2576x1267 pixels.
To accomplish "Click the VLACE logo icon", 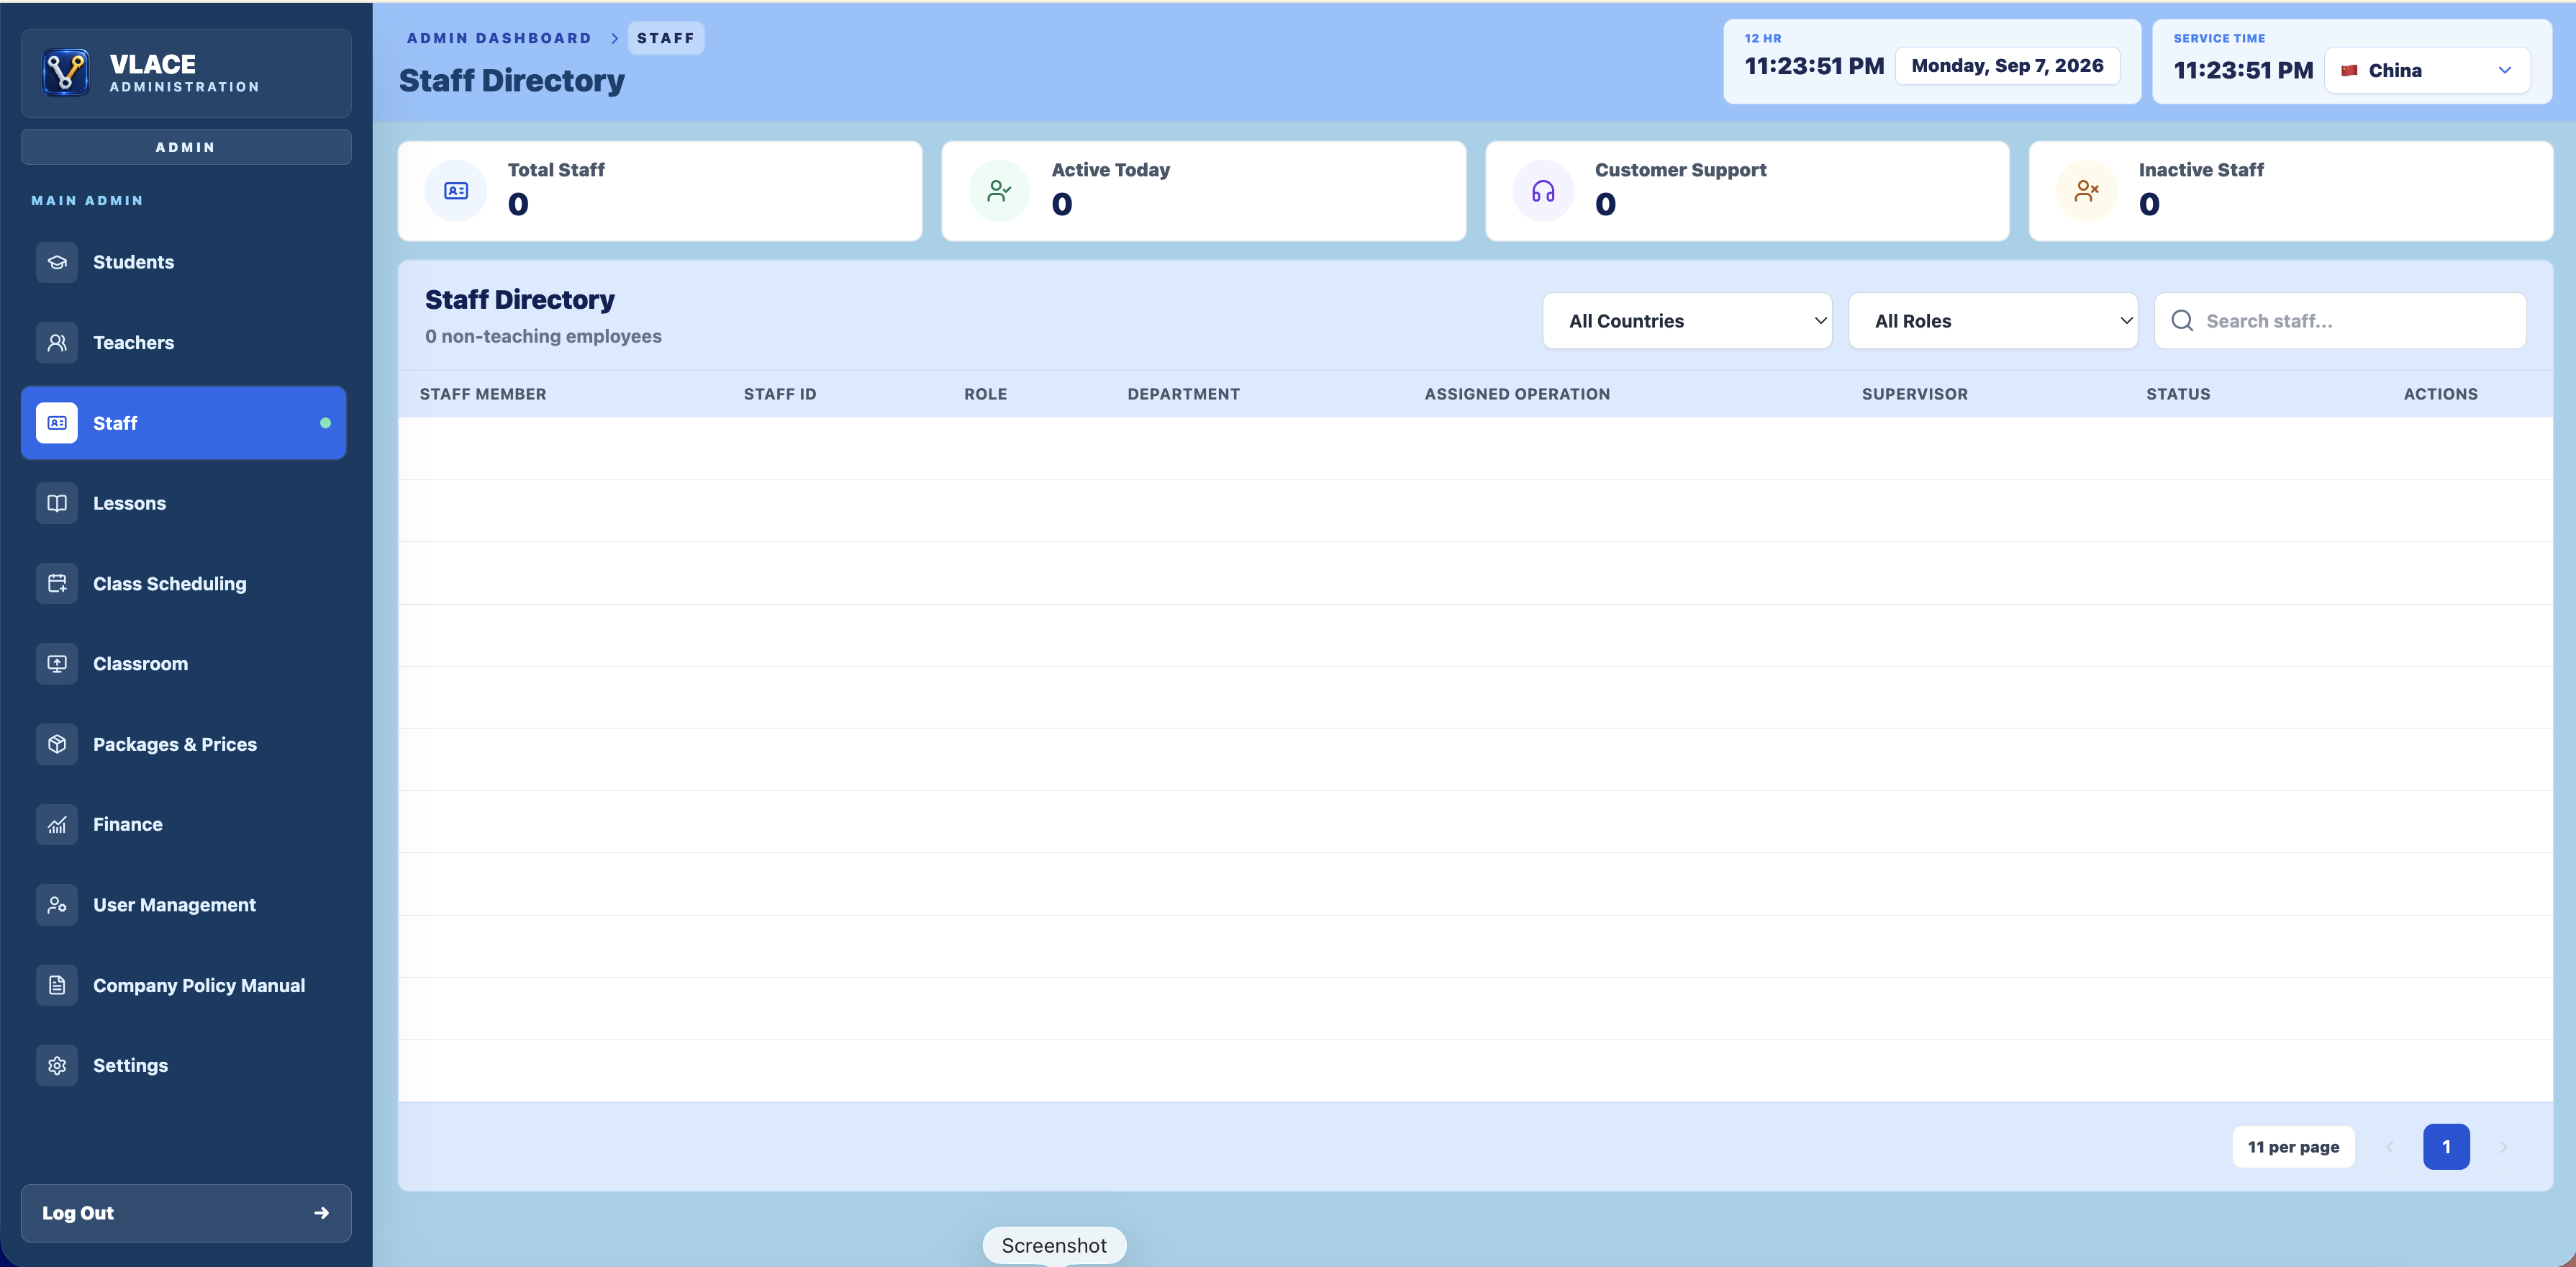I will (66, 73).
